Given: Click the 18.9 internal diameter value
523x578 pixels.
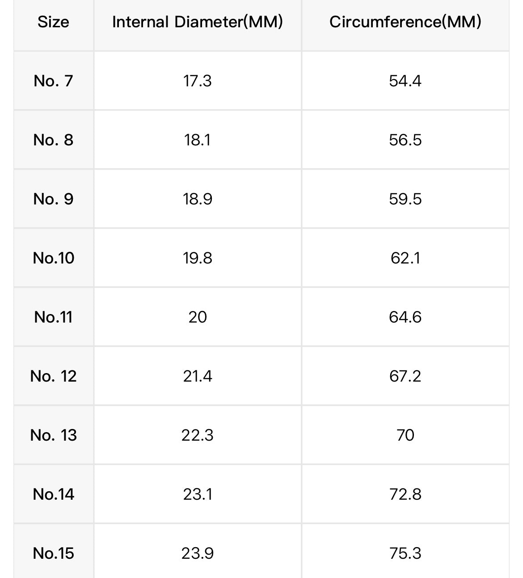Looking at the screenshot, I should 197,199.
